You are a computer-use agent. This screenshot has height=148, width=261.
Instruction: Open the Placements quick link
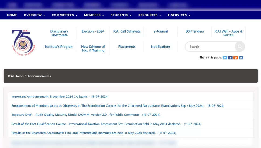pyautogui.click(x=127, y=47)
